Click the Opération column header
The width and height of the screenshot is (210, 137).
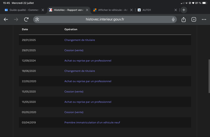(x=71, y=29)
